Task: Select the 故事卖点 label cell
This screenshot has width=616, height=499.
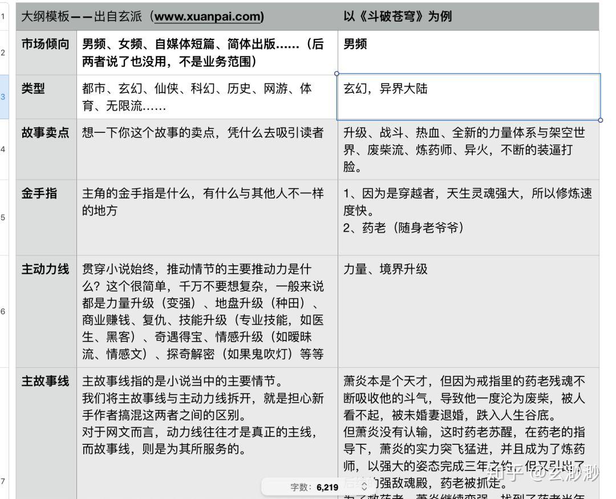Action: 46,149
